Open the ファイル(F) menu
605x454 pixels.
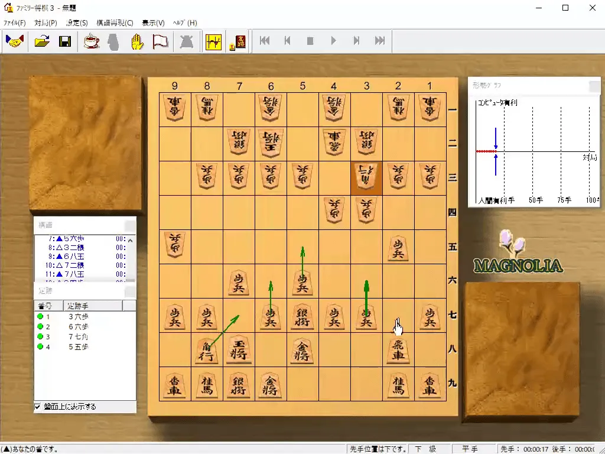click(13, 22)
